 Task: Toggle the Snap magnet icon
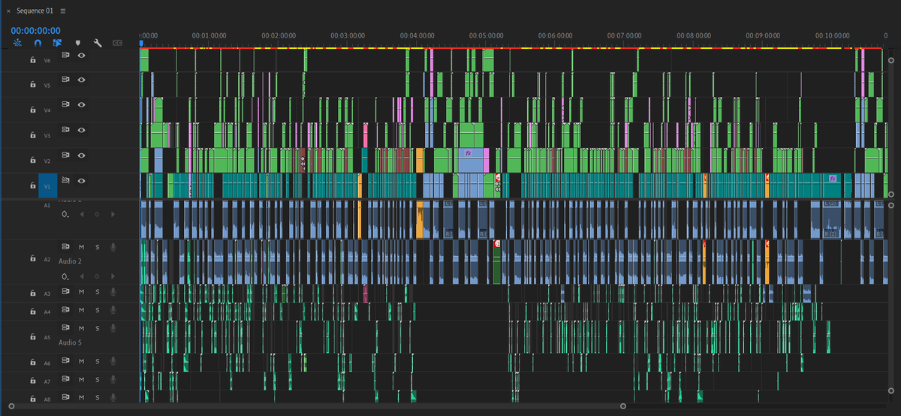coord(38,44)
